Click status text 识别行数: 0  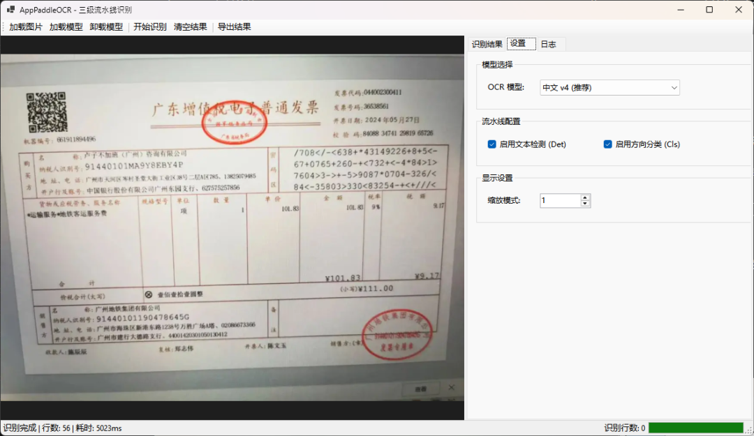tap(625, 428)
